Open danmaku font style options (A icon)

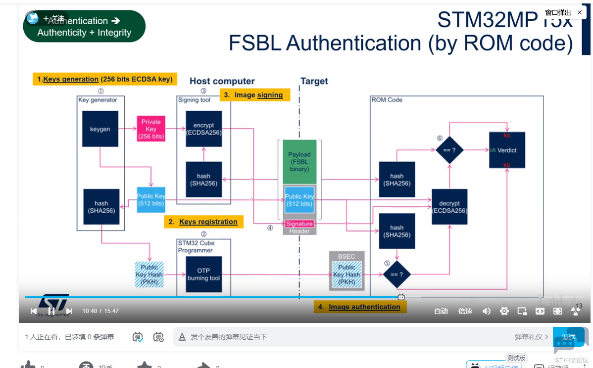point(182,337)
